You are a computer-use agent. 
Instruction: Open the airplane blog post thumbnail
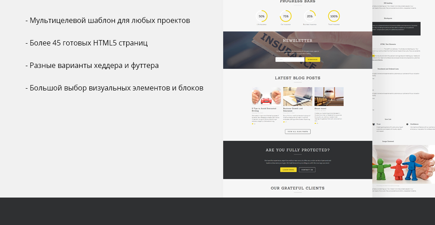(329, 96)
